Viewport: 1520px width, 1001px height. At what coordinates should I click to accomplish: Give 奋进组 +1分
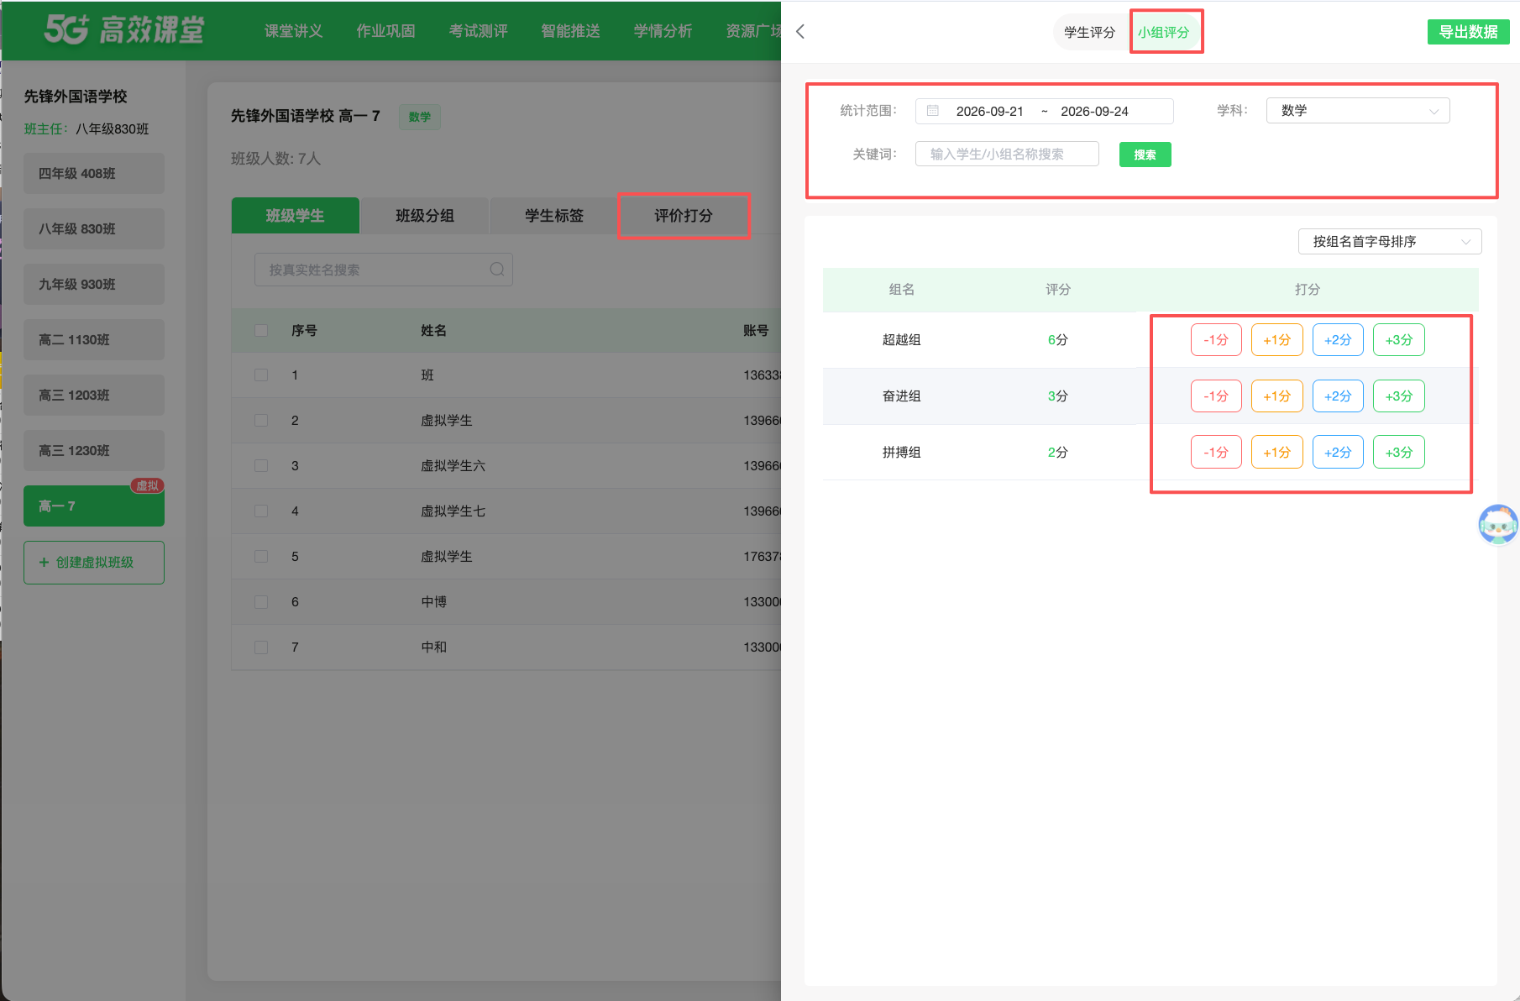coord(1277,396)
